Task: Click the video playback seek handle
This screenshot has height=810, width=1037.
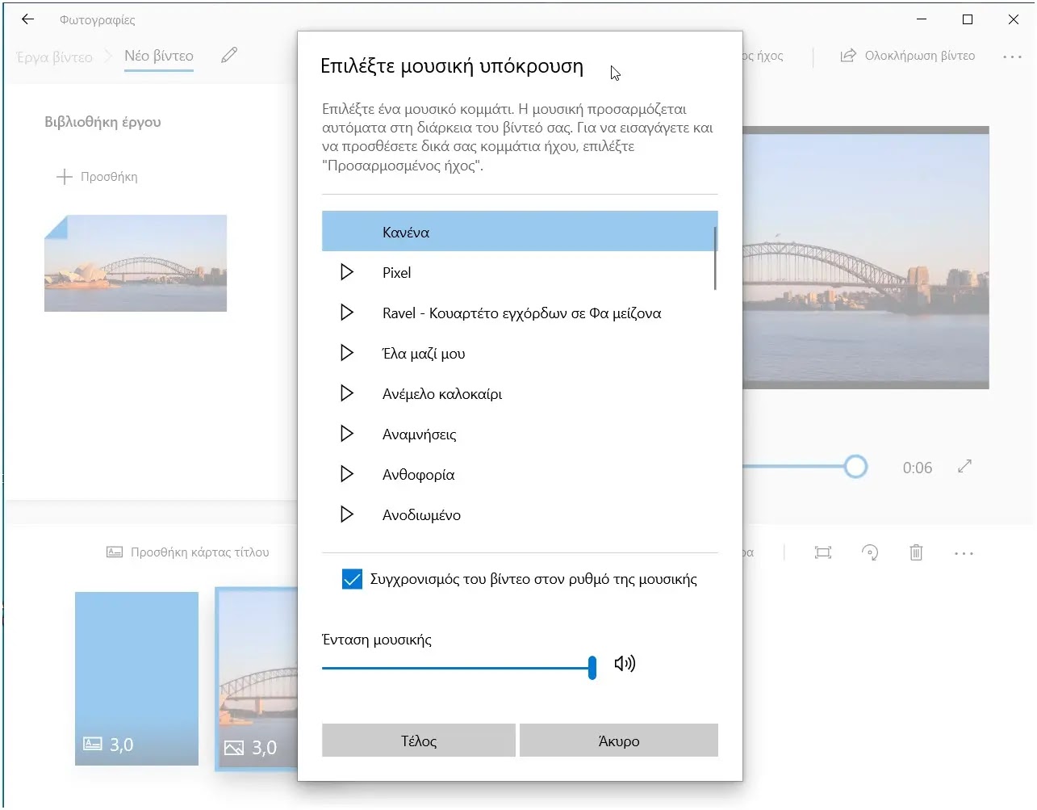Action: click(855, 466)
